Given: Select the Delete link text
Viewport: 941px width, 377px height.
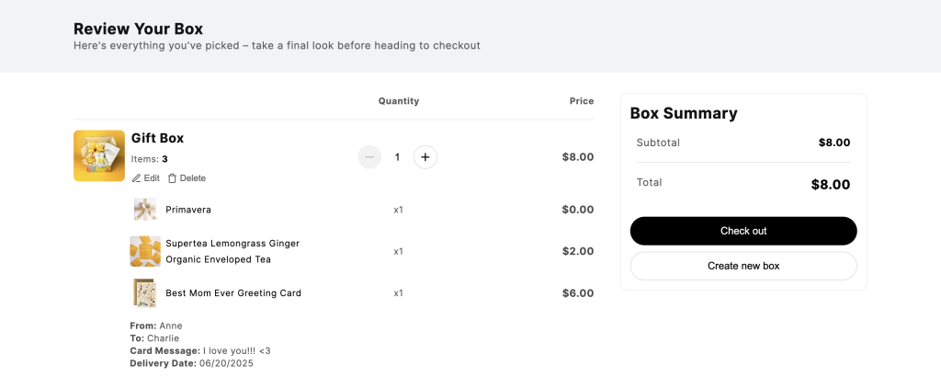Looking at the screenshot, I should tap(193, 178).
